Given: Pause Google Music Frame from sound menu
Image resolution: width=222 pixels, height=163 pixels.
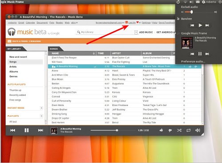Looking at the screenshot, I should tap(200, 54).
